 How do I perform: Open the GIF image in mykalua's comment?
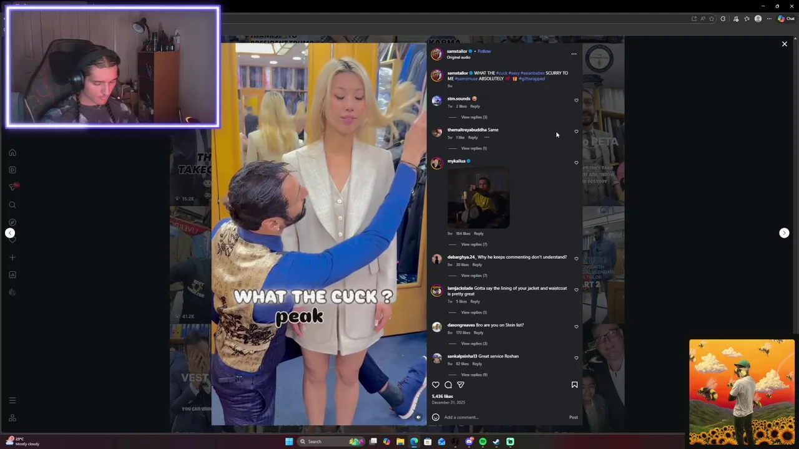click(478, 198)
